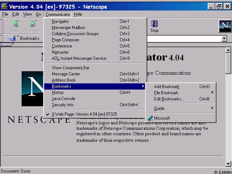Click the Back arrow toolbar icon
Screen dimensions: 232x174
16,24
